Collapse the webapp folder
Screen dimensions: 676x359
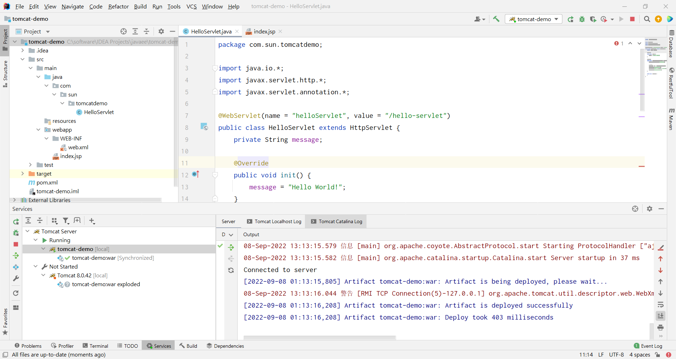pyautogui.click(x=38, y=130)
